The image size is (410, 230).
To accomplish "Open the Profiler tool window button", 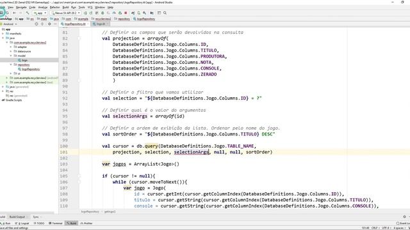I will 86,223.
